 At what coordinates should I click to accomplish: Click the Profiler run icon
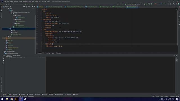coord(152,4)
